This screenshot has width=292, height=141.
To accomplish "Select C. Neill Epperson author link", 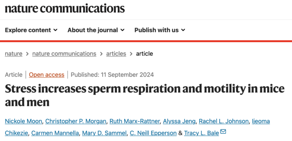I will coord(153,133).
